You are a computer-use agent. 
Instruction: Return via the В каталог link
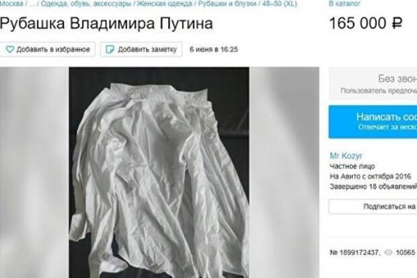[344, 3]
